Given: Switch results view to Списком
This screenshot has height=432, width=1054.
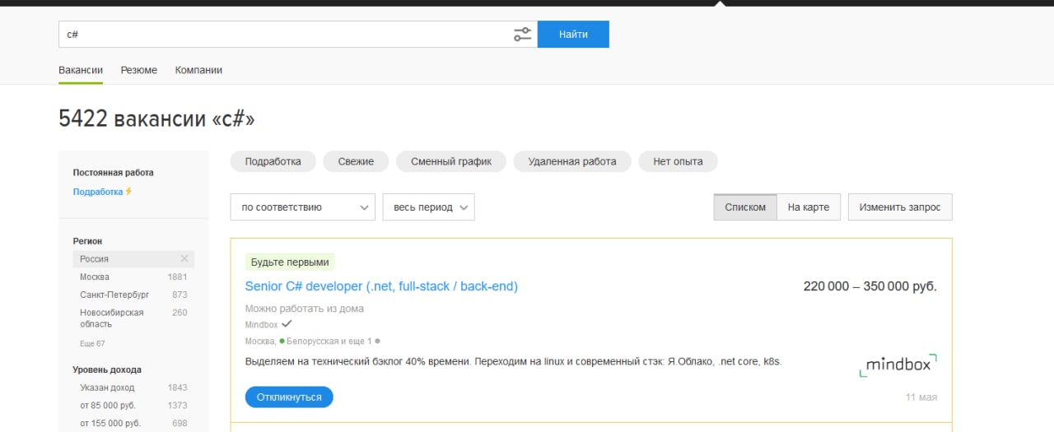Looking at the screenshot, I should click(745, 207).
